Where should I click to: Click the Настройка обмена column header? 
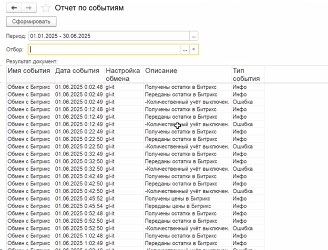pyautogui.click(x=122, y=75)
